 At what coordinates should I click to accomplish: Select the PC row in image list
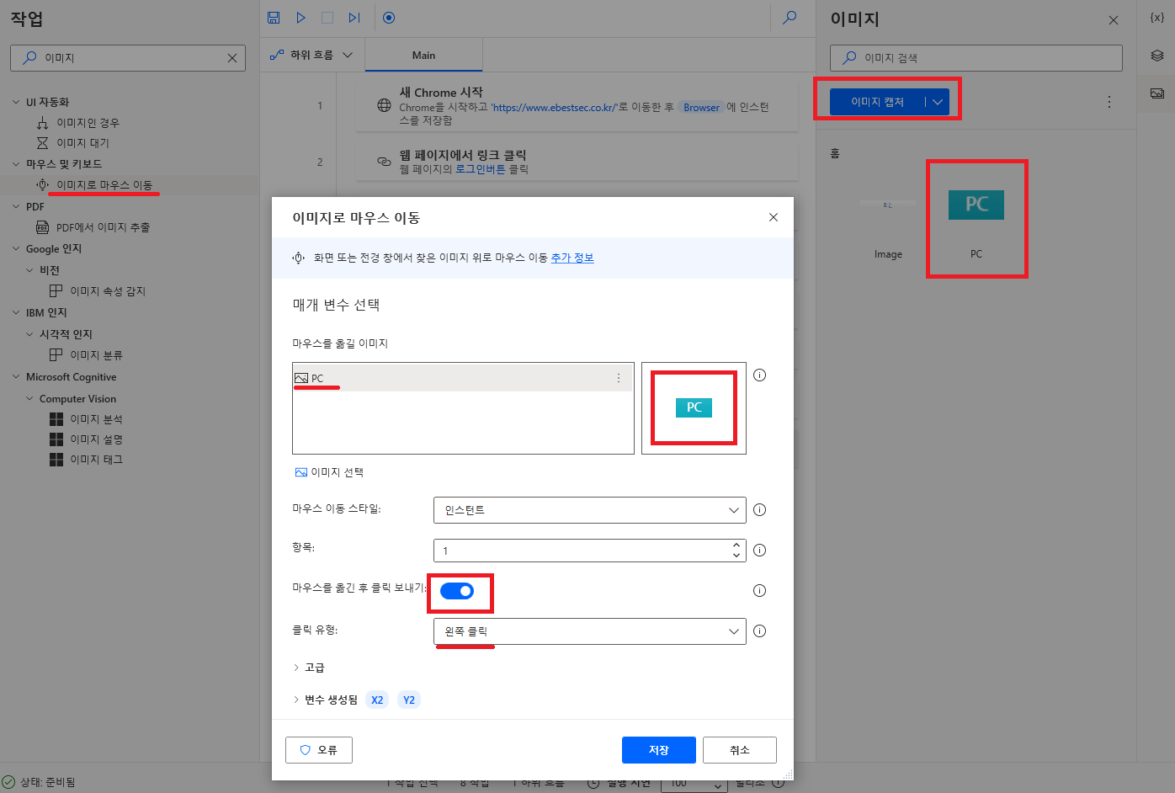click(x=463, y=378)
